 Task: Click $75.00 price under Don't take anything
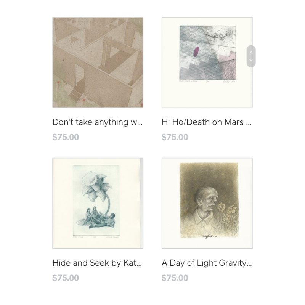click(x=66, y=137)
